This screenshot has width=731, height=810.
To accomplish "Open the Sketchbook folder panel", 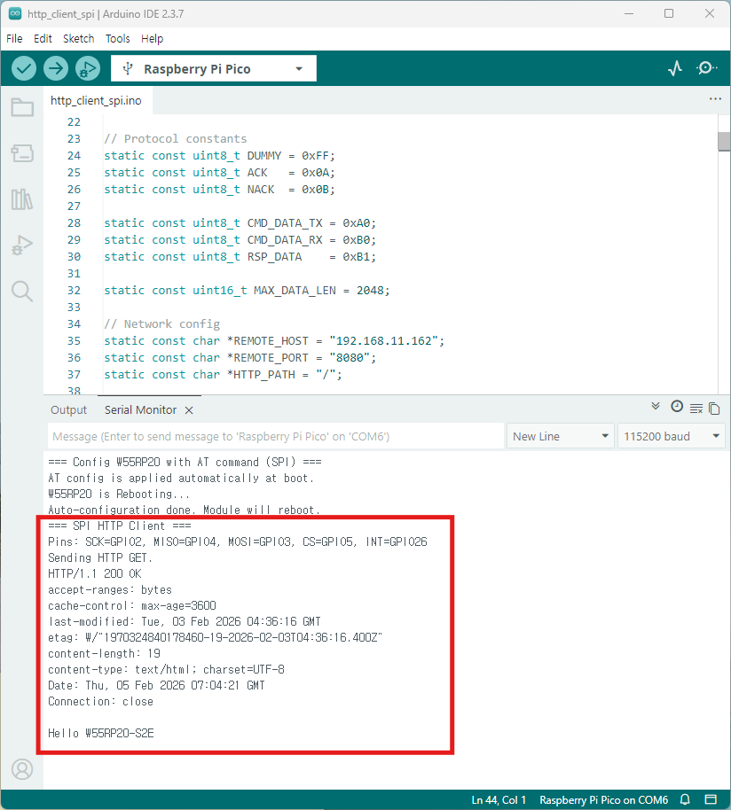I will pos(22,108).
